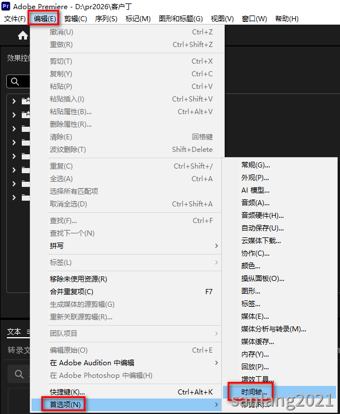The height and width of the screenshot is (414, 340).
Task: Click the search magnifier in the 文本 panel
Action: click(x=19, y=374)
